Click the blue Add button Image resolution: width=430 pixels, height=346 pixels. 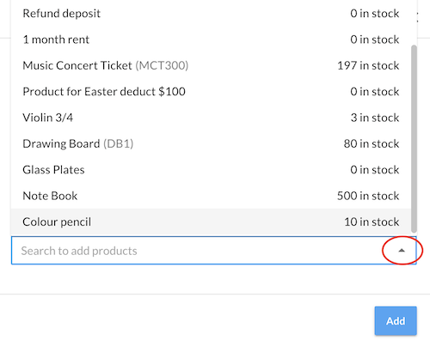point(396,321)
